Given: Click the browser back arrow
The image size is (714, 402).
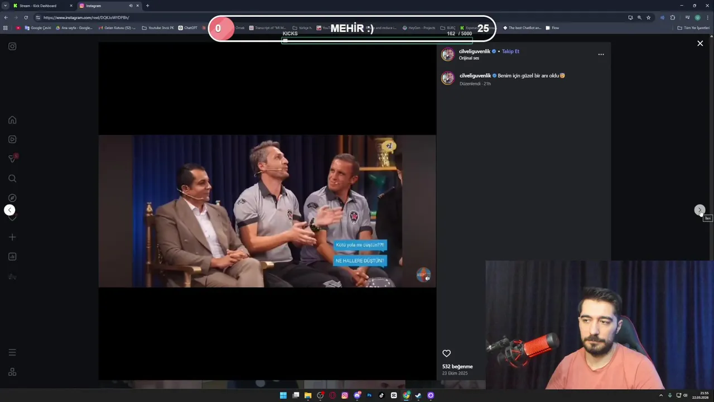Looking at the screenshot, I should 6,17.
